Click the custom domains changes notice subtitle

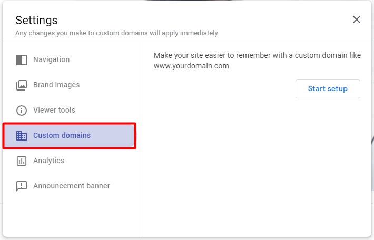116,33
